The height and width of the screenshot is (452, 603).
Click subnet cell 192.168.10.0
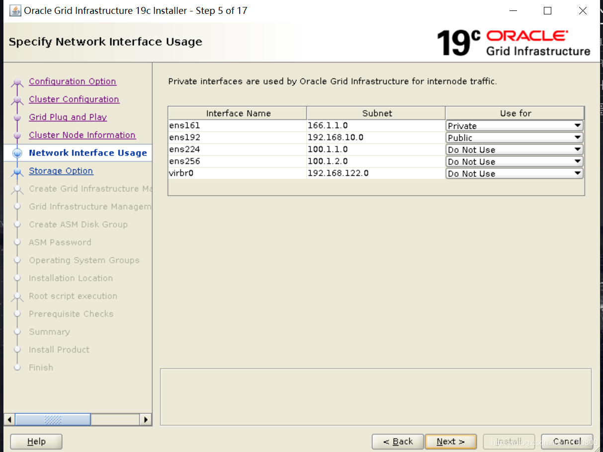376,138
